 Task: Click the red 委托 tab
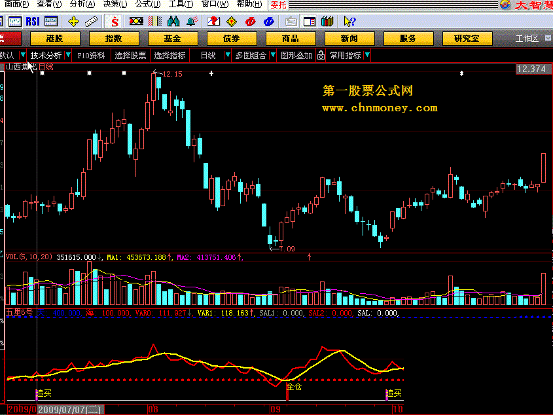(278, 5)
